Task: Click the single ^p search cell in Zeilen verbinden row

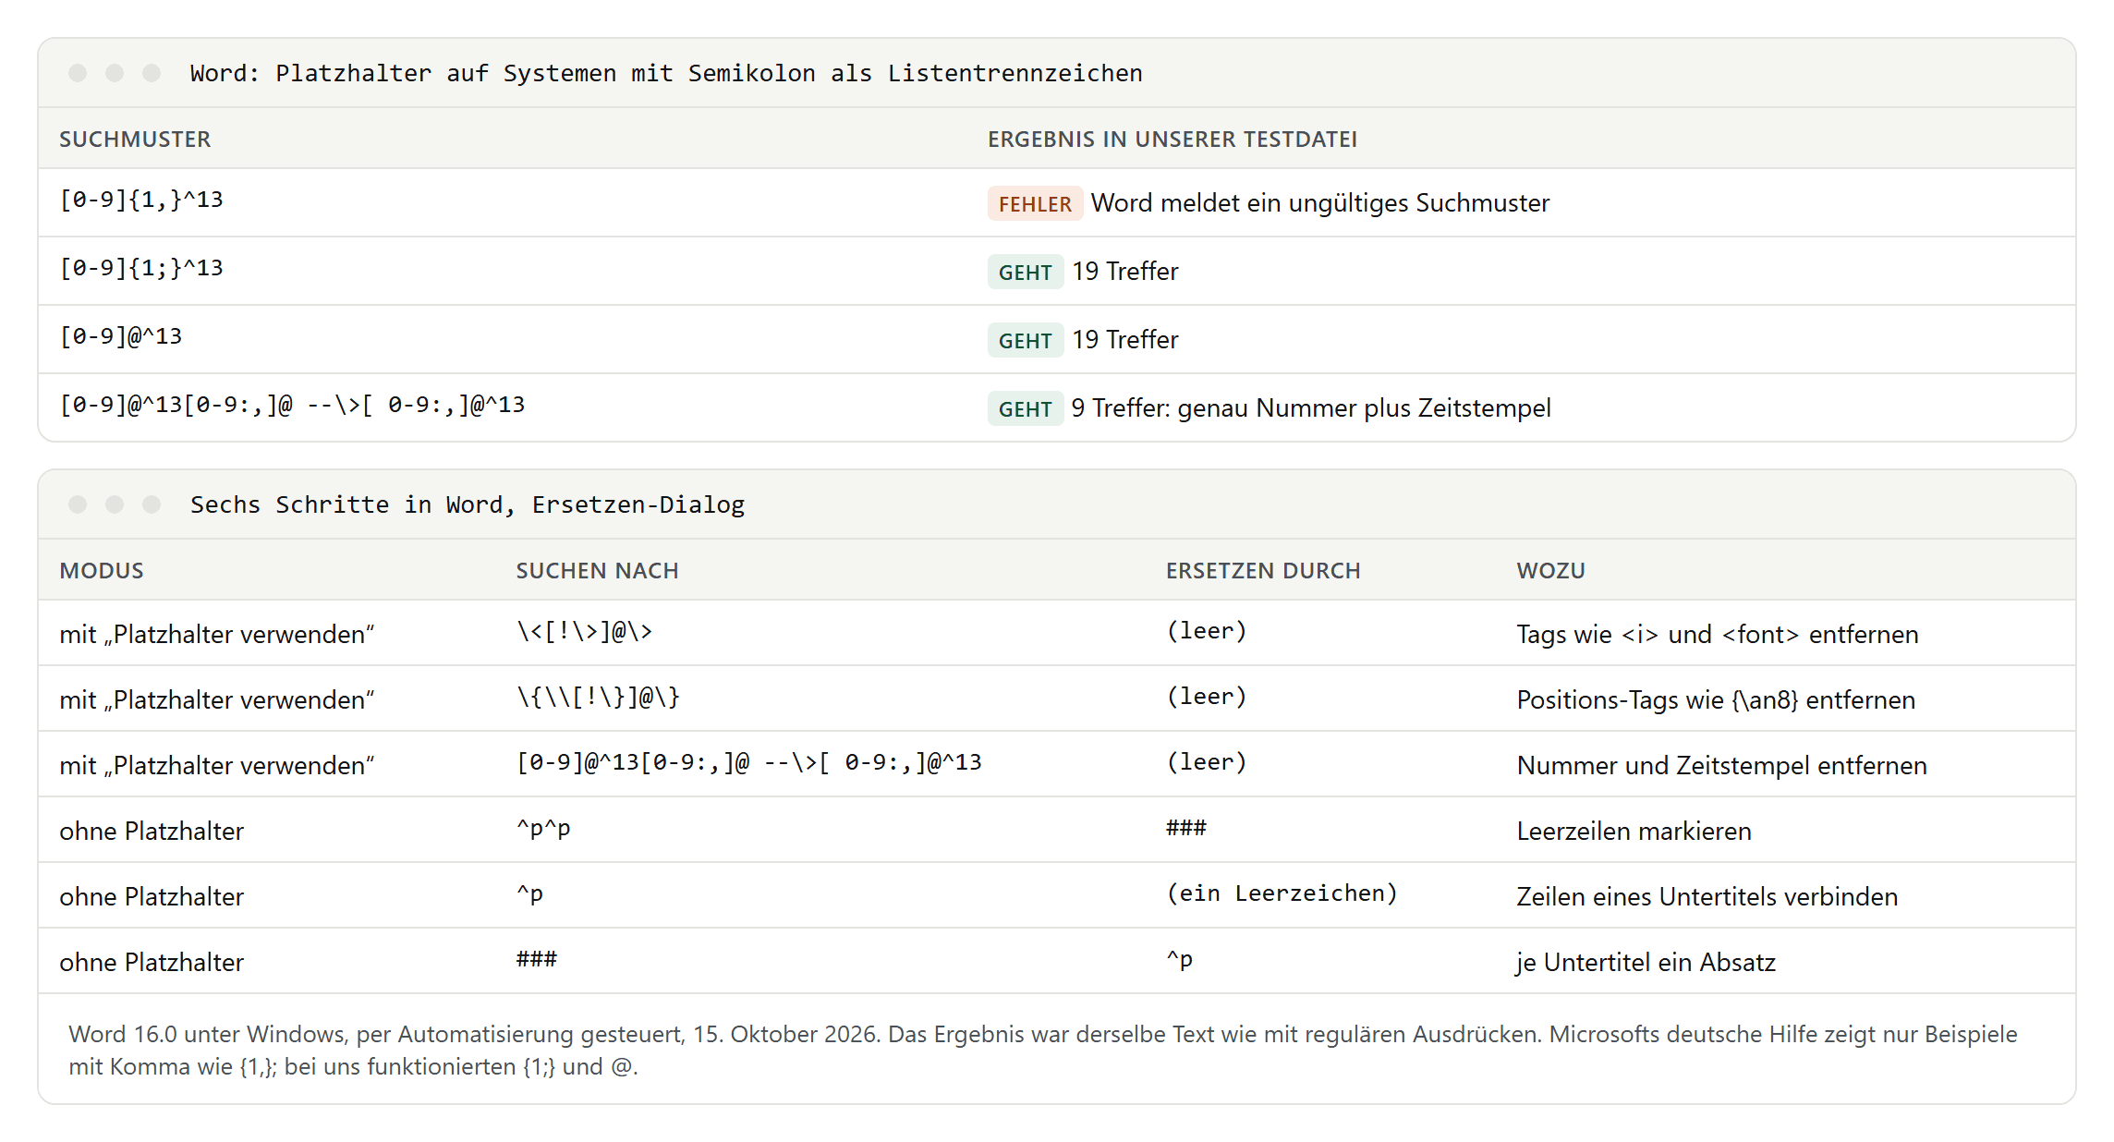Action: pyautogui.click(x=529, y=893)
